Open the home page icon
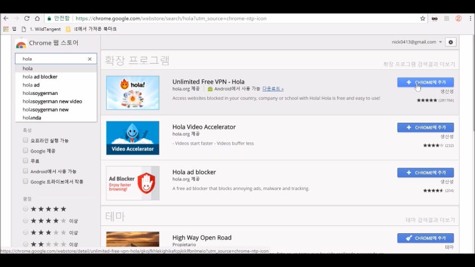Viewport: 475px width, 267px height. click(x=37, y=18)
